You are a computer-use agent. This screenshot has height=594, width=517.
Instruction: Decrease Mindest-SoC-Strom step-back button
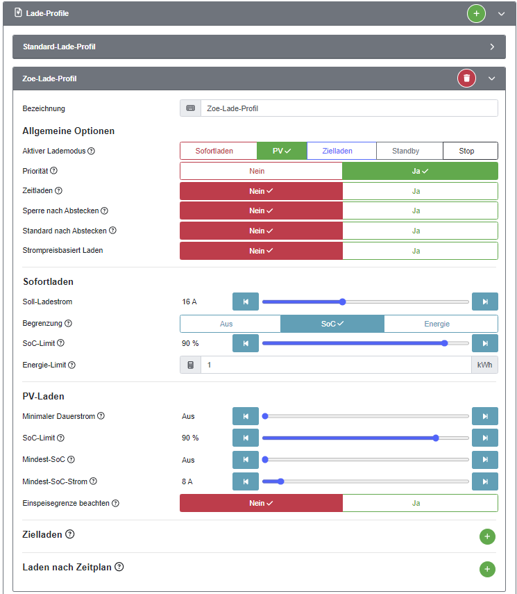[x=246, y=481]
